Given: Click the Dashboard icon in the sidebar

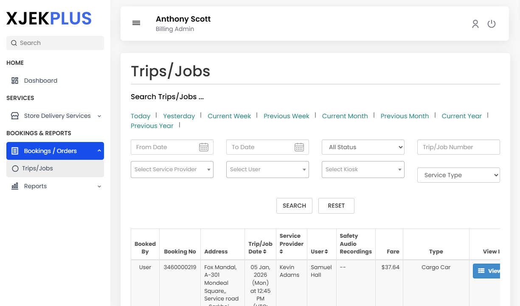Looking at the screenshot, I should pos(15,80).
